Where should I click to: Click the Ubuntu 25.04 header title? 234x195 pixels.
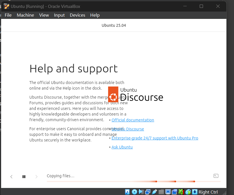(114, 25)
